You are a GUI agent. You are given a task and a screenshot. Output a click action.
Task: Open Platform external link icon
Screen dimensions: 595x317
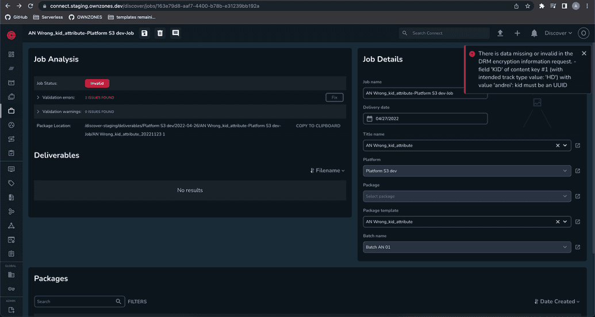coord(578,171)
